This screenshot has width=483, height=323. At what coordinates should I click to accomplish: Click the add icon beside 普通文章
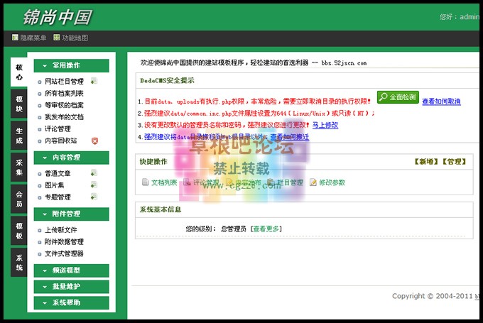coord(94,173)
